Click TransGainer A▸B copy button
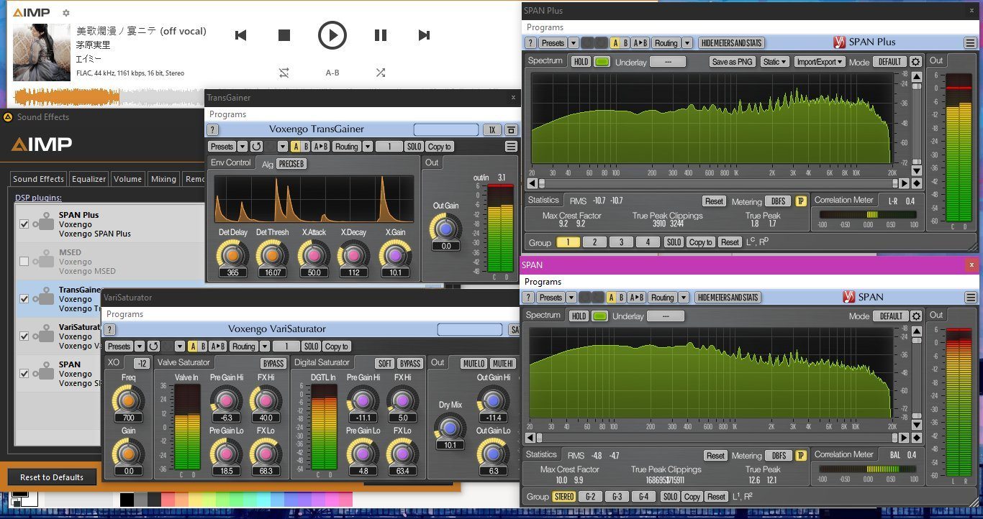The image size is (983, 519). (320, 147)
